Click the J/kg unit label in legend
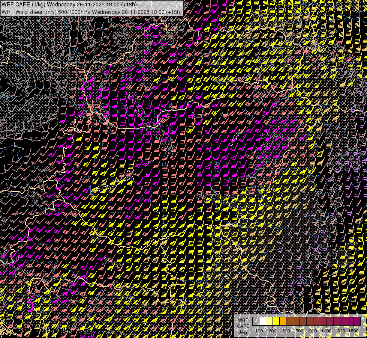 coord(243,332)
